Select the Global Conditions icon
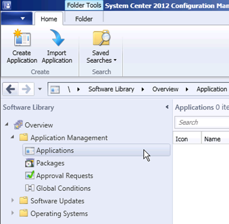The height and width of the screenshot is (224, 229). (30, 188)
